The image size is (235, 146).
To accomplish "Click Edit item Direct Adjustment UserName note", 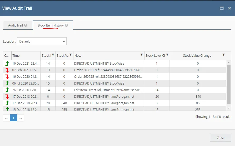I will [x=108, y=90].
